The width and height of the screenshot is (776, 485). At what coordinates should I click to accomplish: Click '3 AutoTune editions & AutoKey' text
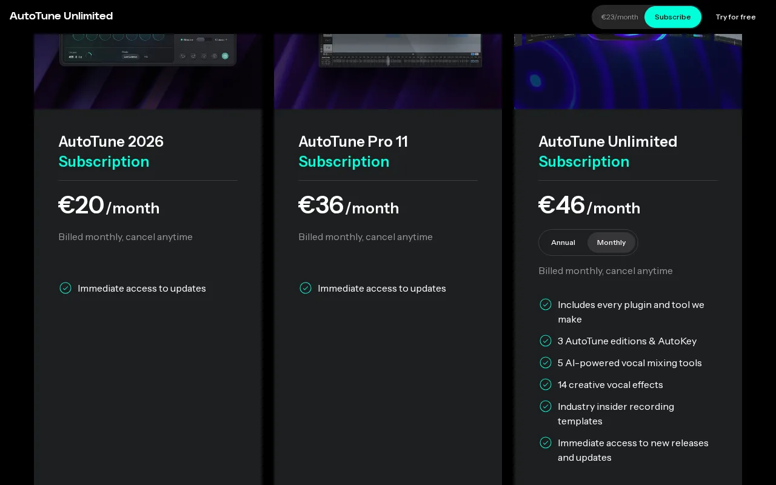627,341
